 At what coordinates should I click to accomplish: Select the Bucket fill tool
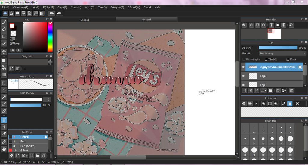click(x=4, y=68)
